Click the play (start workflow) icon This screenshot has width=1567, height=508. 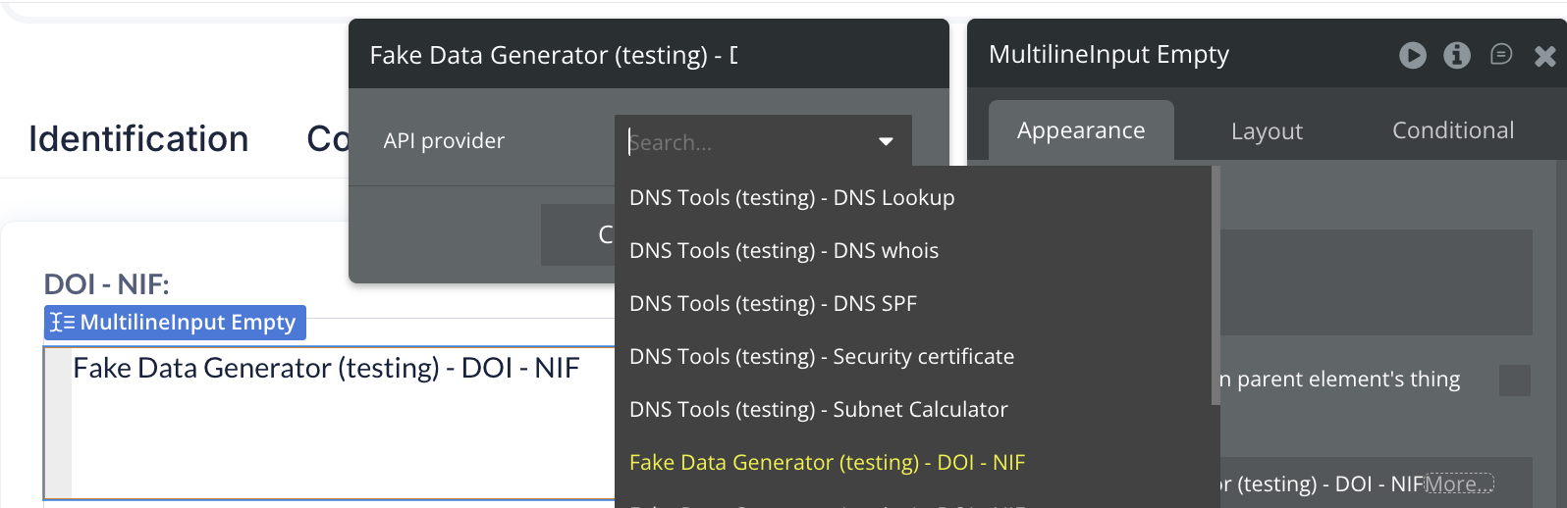(x=1412, y=55)
